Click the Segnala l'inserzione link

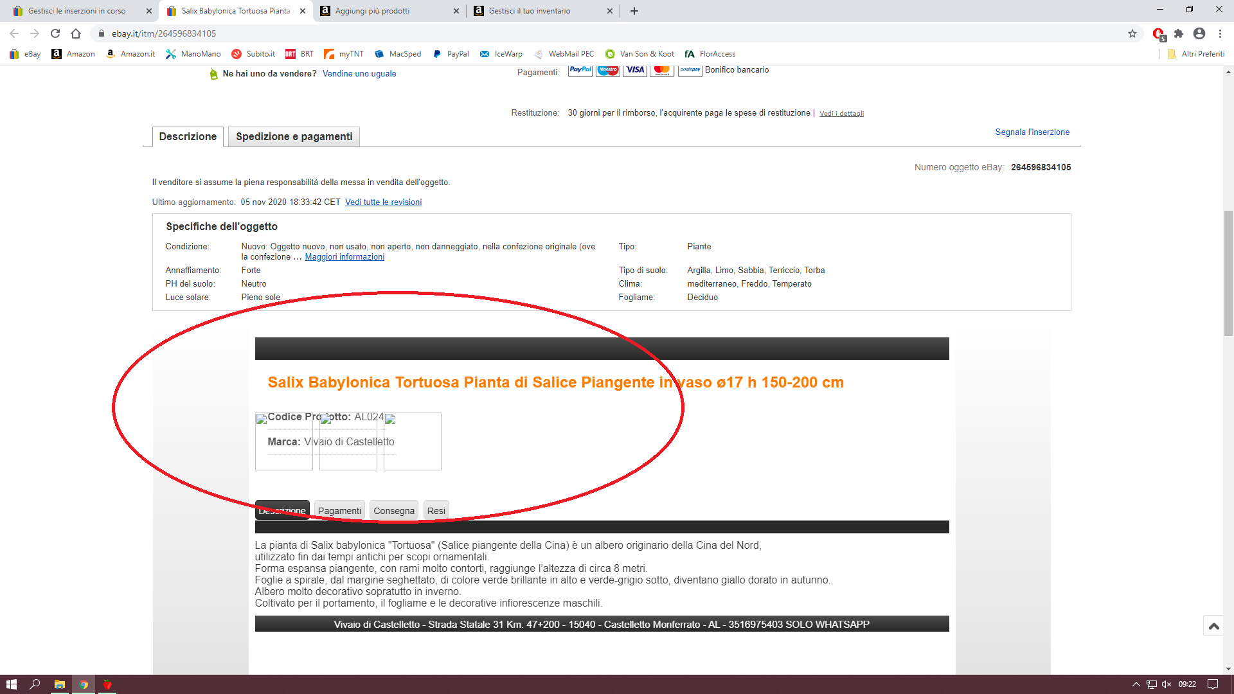pyautogui.click(x=1032, y=132)
